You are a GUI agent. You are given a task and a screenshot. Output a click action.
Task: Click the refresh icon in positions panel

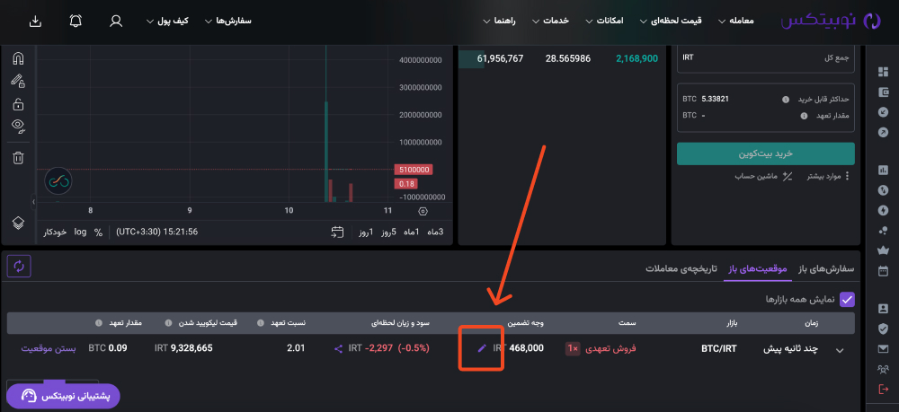tap(19, 266)
